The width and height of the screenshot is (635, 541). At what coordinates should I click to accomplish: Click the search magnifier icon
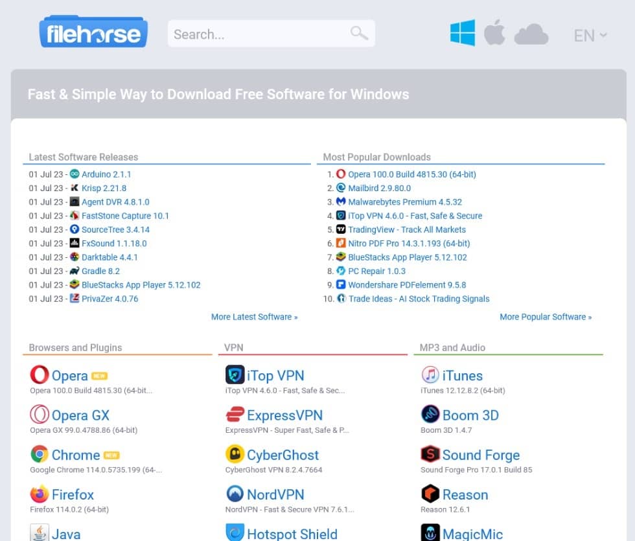coord(359,33)
